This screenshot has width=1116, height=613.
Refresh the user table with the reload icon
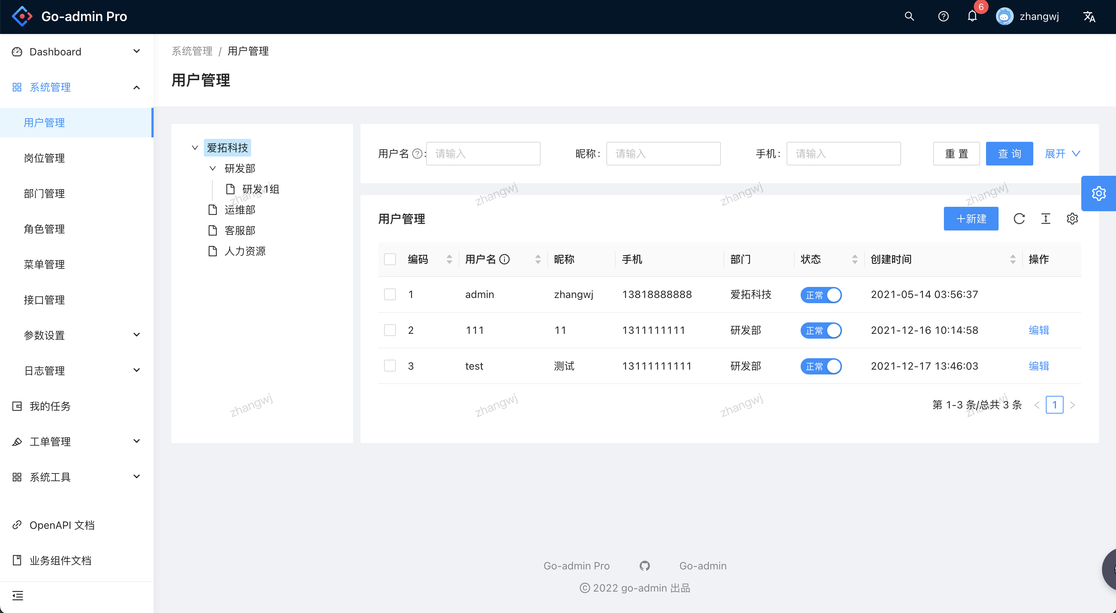[x=1019, y=219]
